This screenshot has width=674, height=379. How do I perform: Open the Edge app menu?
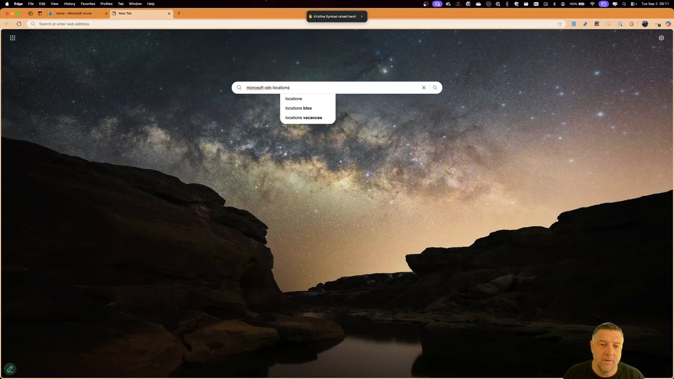click(x=18, y=4)
